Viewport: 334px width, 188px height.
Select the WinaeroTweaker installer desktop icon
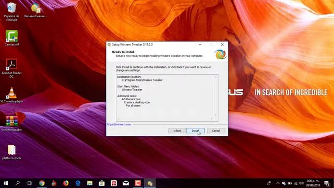(35, 10)
